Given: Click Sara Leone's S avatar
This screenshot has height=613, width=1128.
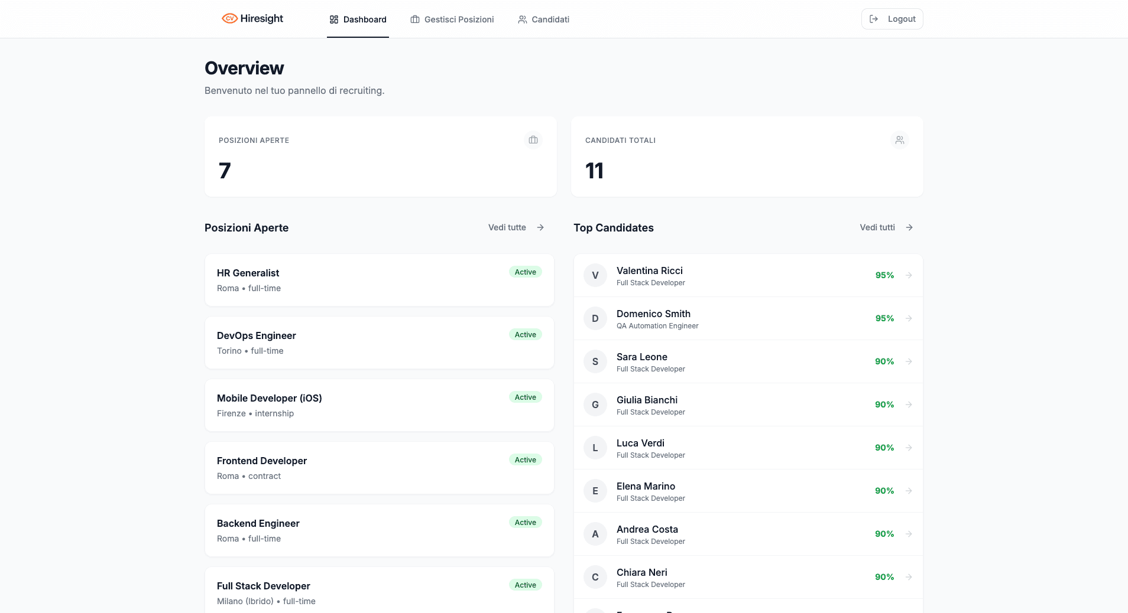Looking at the screenshot, I should (x=595, y=361).
